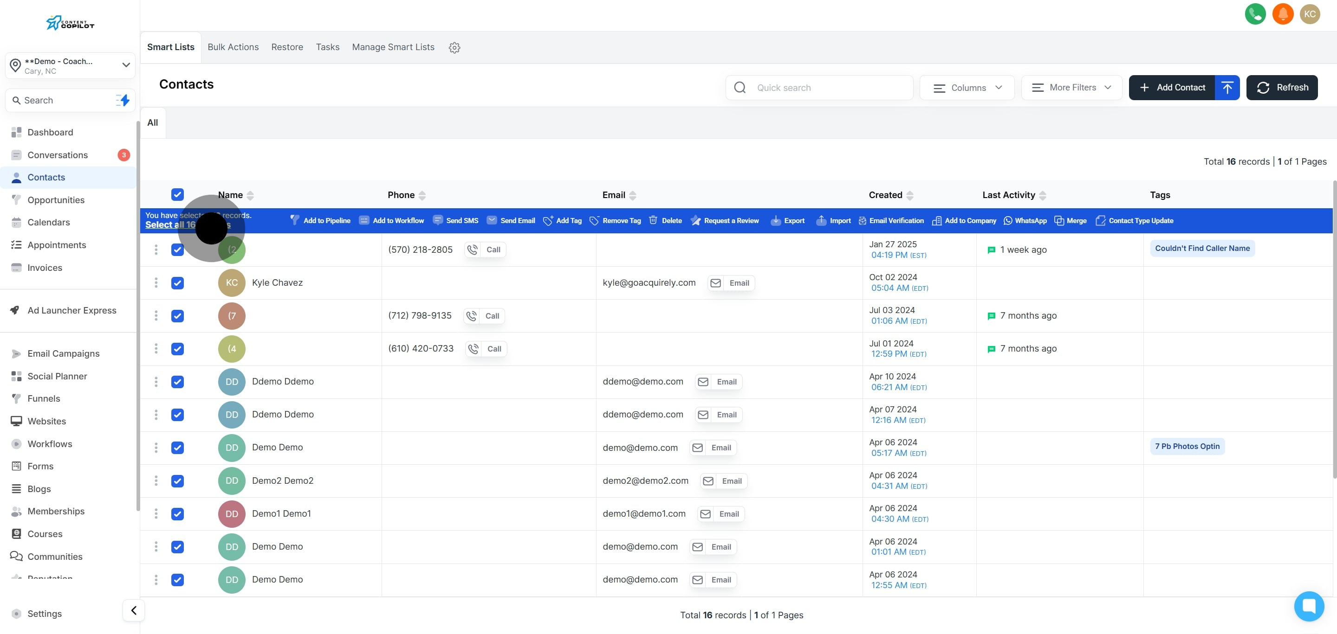The height and width of the screenshot is (634, 1337).
Task: Click the lightning quick actions icon
Action: [123, 100]
